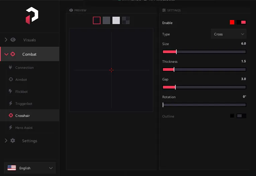The height and width of the screenshot is (176, 256).
Task: Click the Thickness slider track
Action: (204, 69)
